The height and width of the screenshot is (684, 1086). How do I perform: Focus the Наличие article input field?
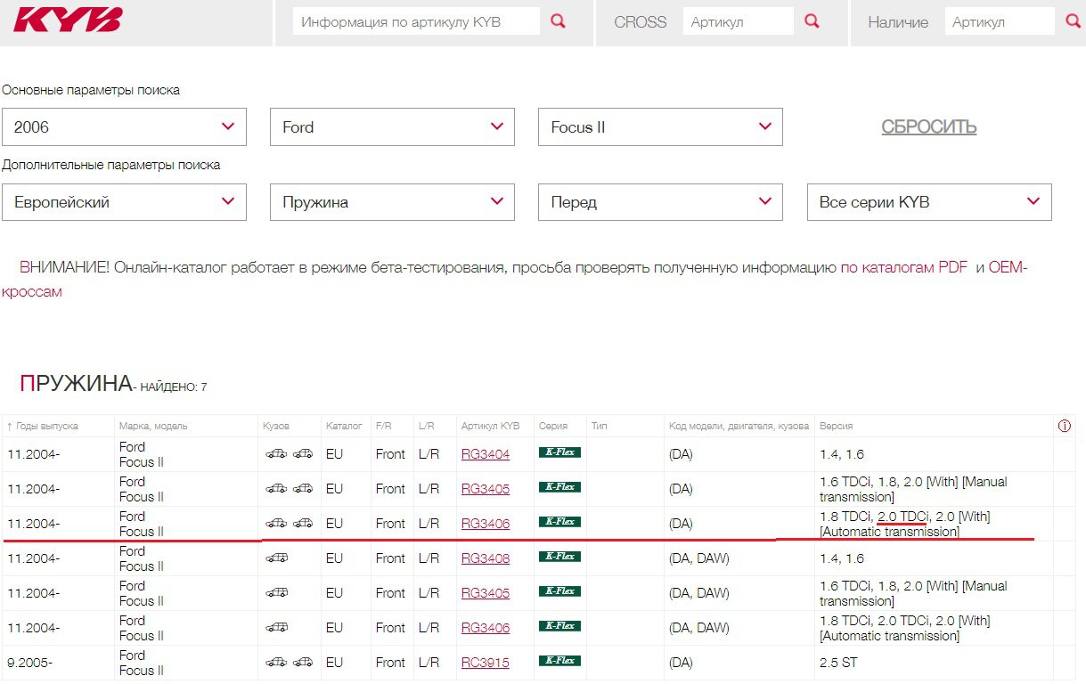[1000, 21]
